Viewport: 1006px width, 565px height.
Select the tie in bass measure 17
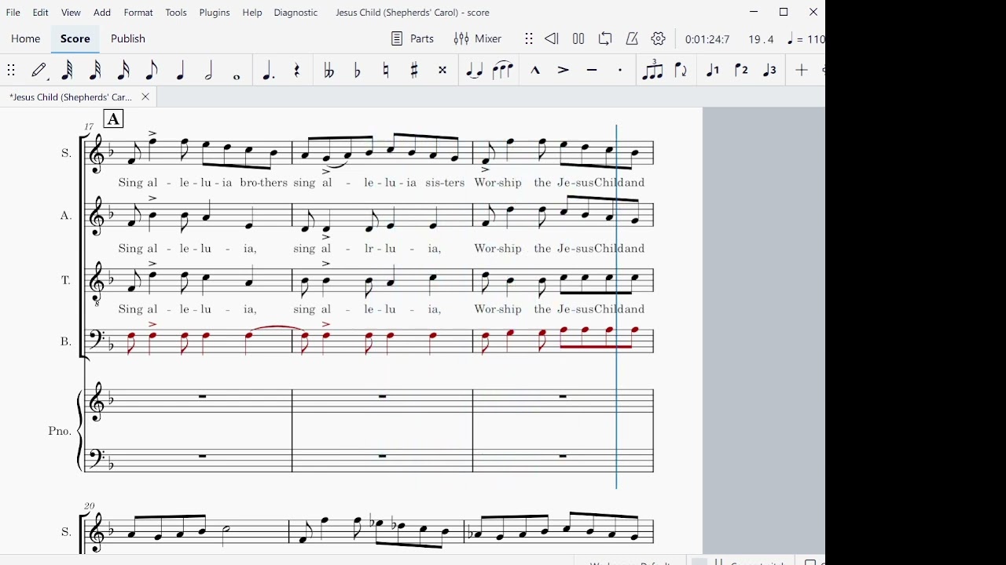pos(276,327)
